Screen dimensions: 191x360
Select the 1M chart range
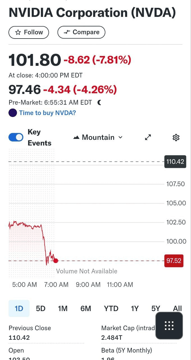coord(63,309)
